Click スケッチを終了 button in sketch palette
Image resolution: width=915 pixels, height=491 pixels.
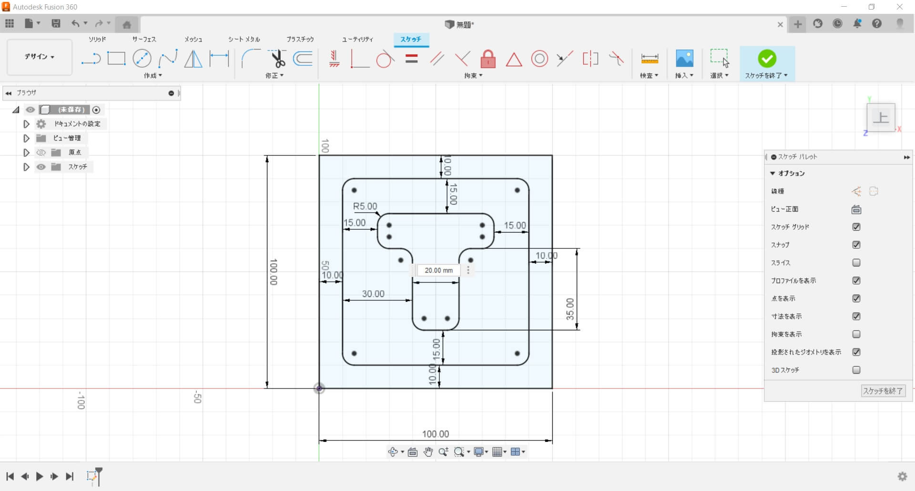(x=883, y=391)
